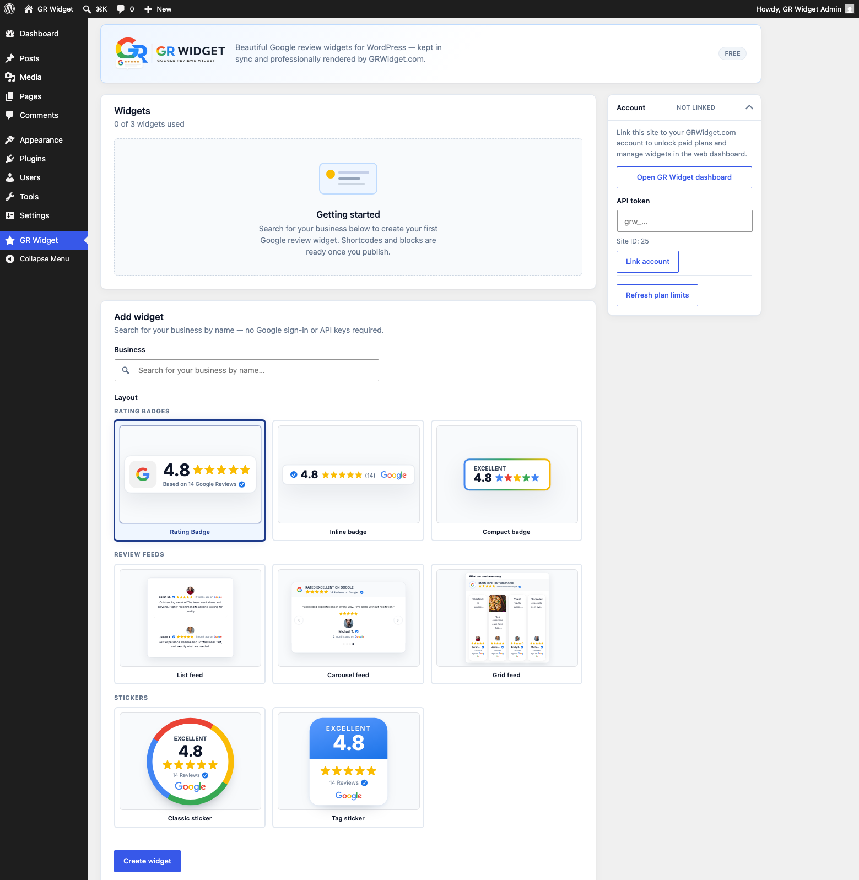
Task: Click the magnifier icon in business search field
Action: [x=126, y=370]
